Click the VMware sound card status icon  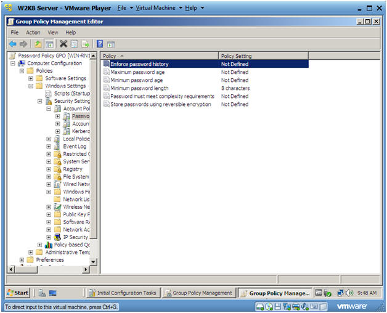(305, 307)
